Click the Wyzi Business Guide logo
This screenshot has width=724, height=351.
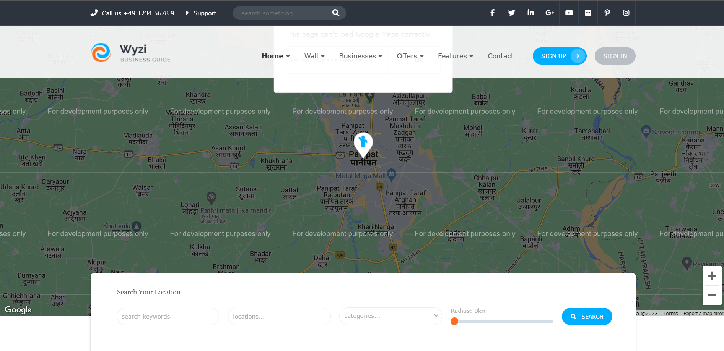point(131,53)
